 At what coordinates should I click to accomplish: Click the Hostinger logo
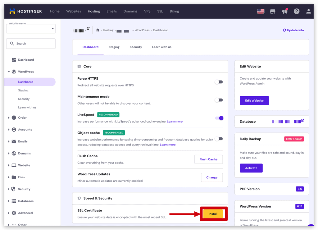[25, 11]
